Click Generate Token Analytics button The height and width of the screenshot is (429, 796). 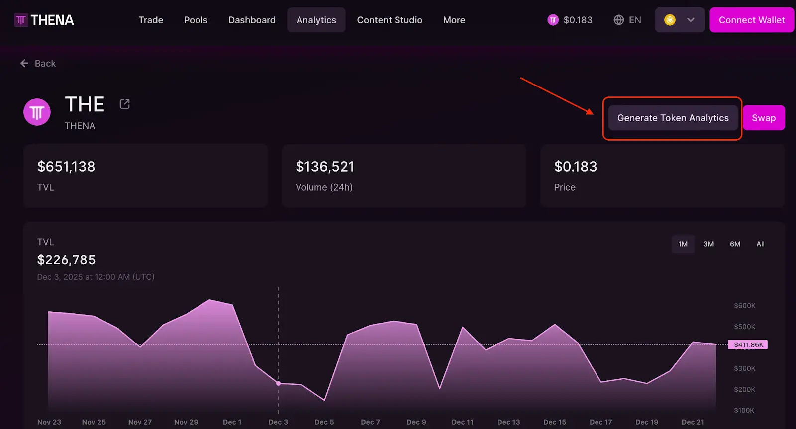(673, 118)
